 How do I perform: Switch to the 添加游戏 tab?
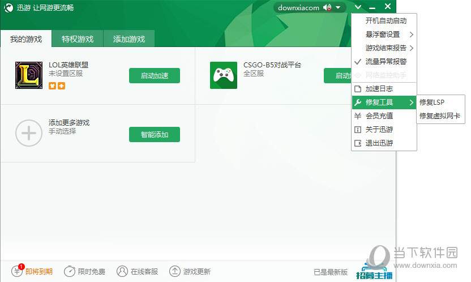[129, 39]
